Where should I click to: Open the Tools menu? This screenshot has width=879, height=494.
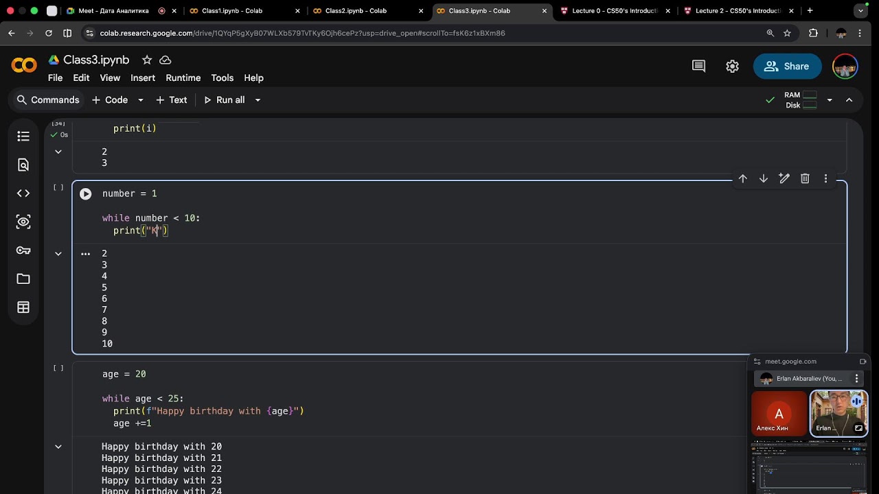(222, 78)
